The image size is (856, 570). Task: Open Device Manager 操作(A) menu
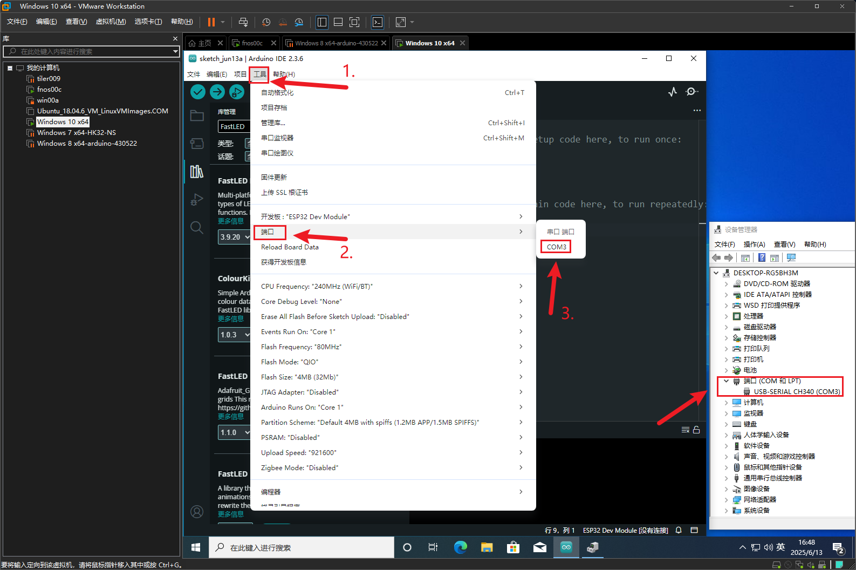[x=754, y=245]
